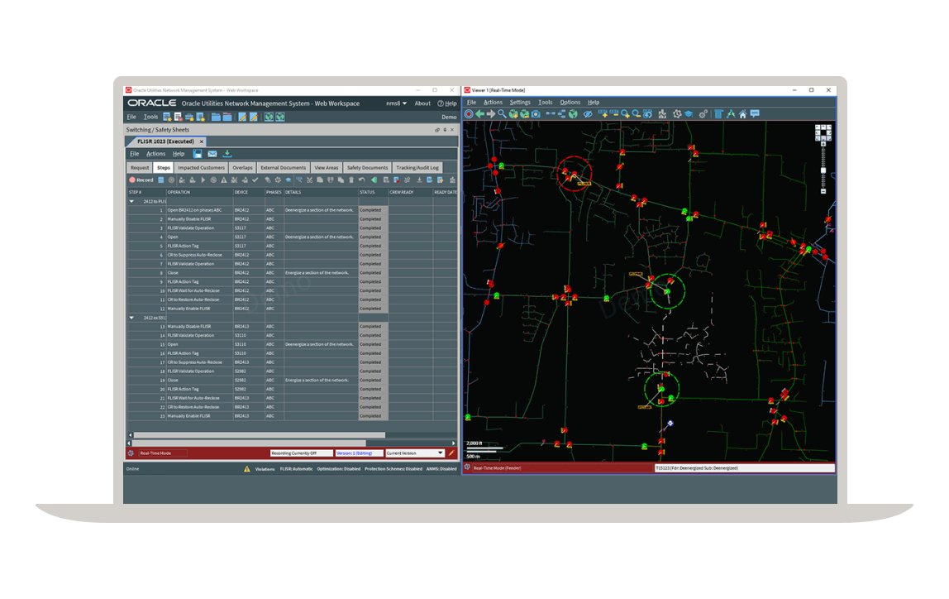
Task: Close the FLISR 1023 (Executed) tab
Action: click(x=202, y=141)
